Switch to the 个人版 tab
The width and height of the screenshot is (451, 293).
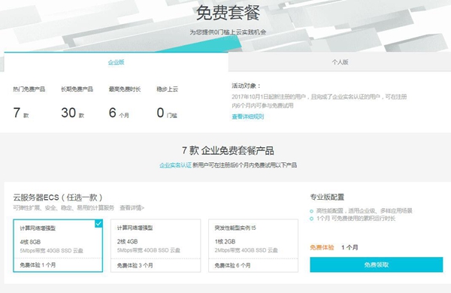point(340,62)
